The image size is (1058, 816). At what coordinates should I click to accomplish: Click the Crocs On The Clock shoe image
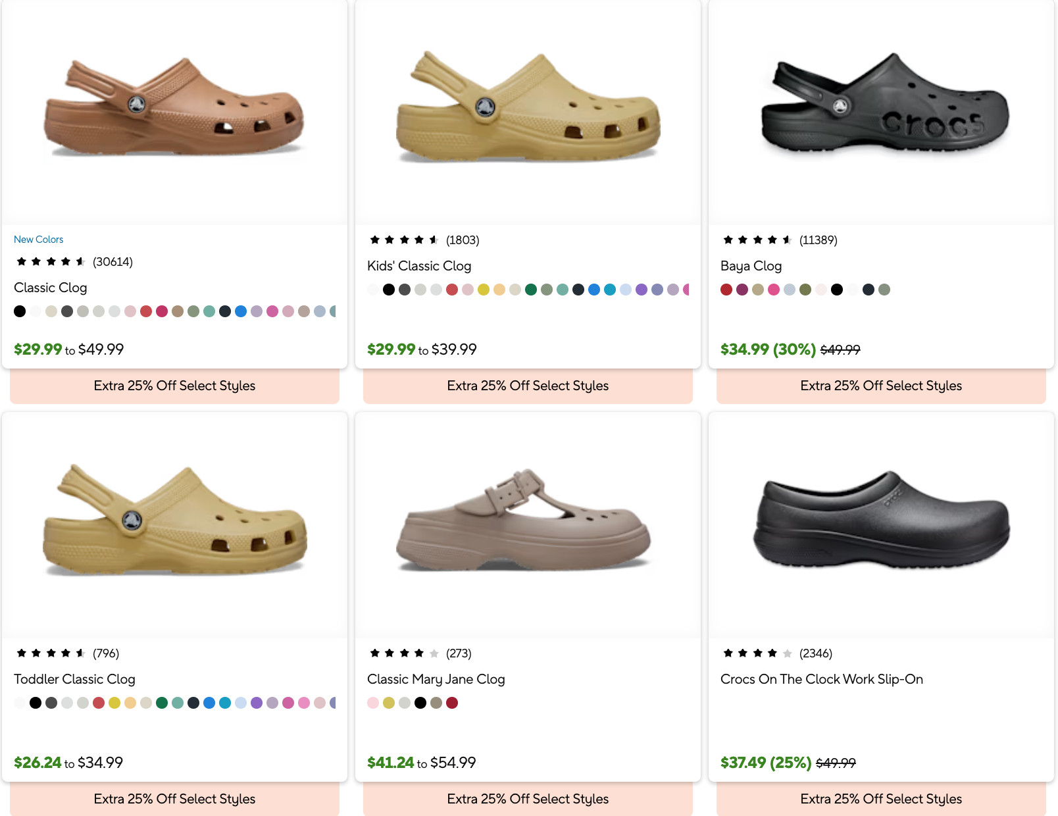point(881,520)
